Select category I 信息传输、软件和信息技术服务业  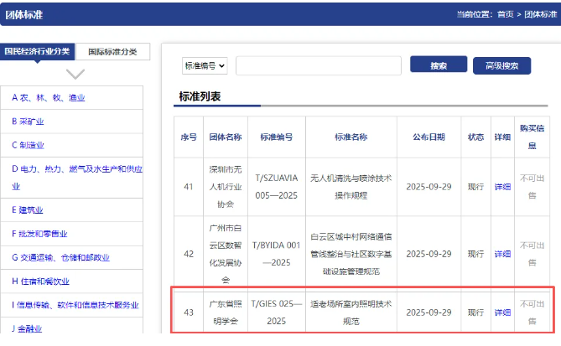point(75,304)
